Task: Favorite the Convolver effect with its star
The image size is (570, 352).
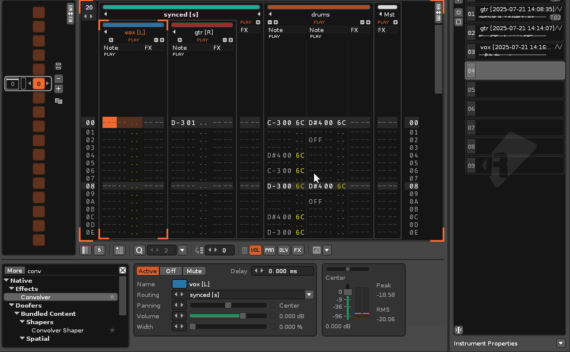Action: [113, 297]
